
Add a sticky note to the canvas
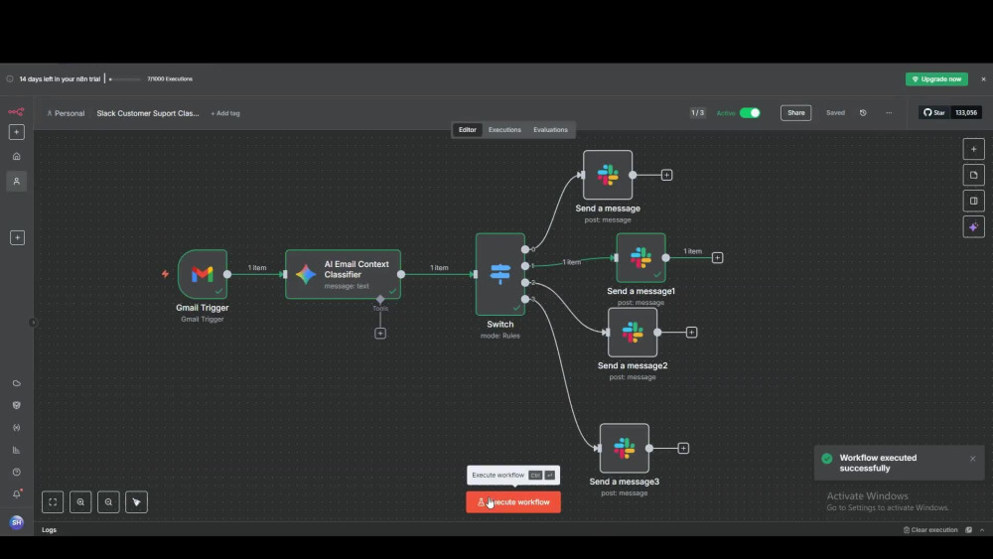coord(973,176)
